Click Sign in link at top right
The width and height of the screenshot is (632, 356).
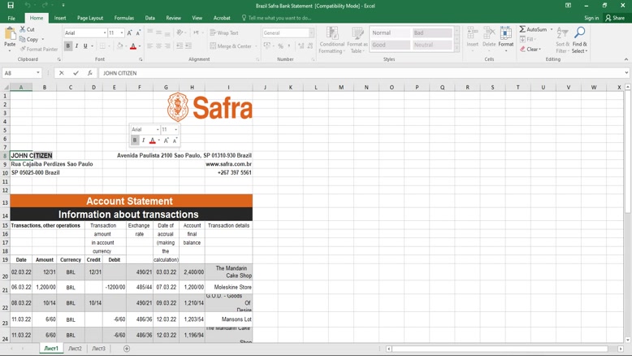pyautogui.click(x=591, y=18)
